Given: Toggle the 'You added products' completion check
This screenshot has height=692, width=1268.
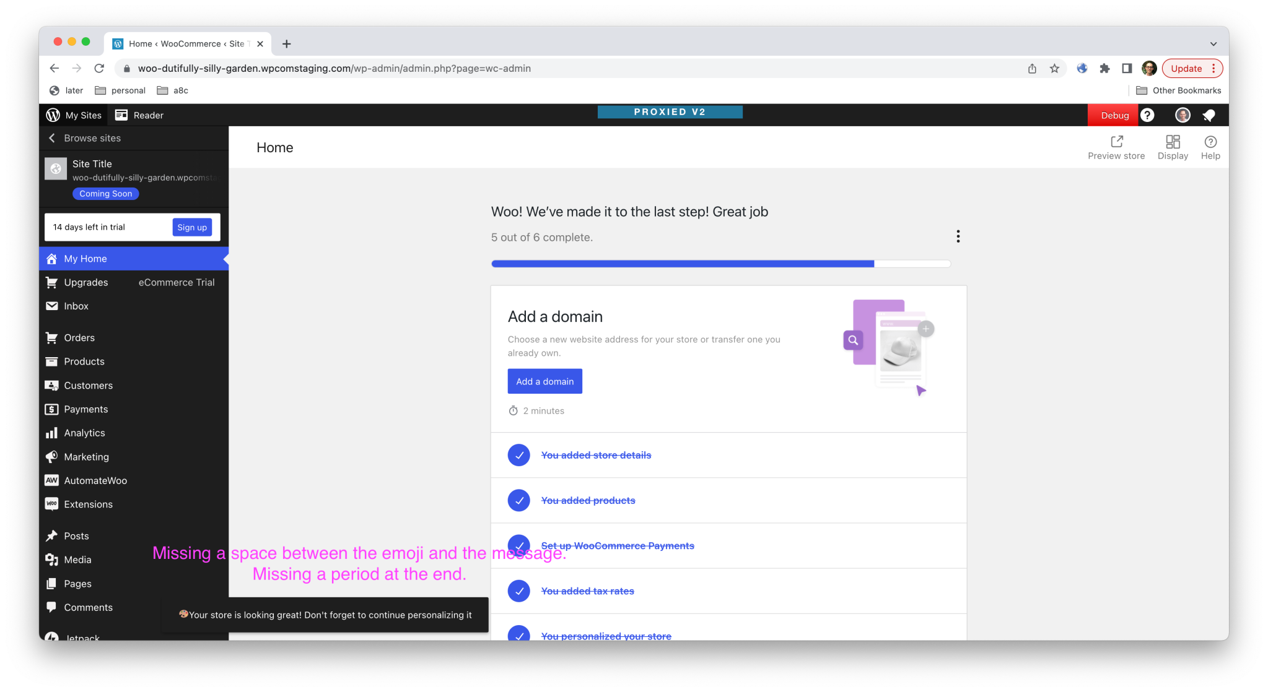Looking at the screenshot, I should tap(518, 500).
